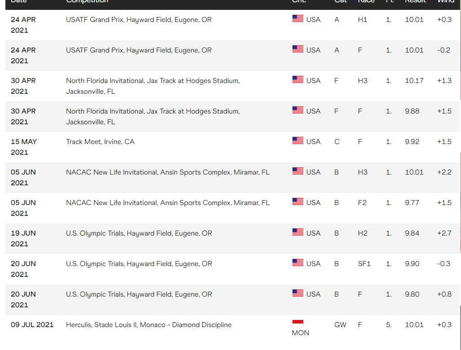461x350 pixels.
Task: Click the GW category cell
Action: 340,325
